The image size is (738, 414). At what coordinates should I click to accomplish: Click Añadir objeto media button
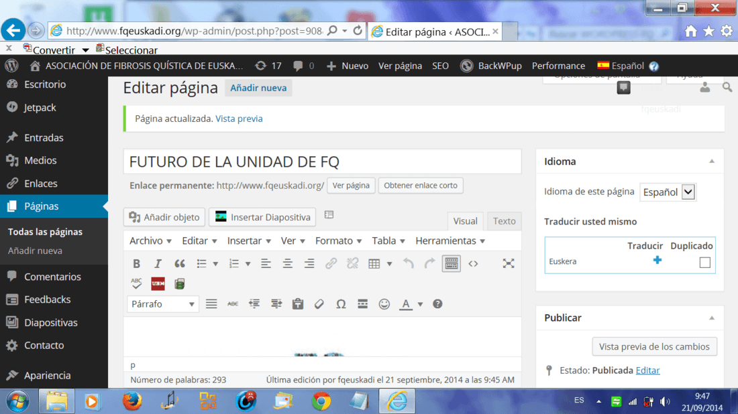[164, 217]
